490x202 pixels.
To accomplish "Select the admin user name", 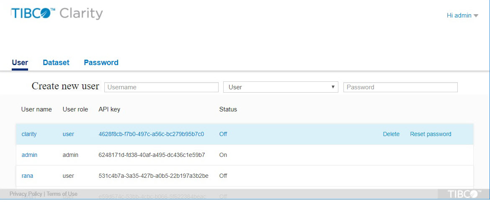I will pyautogui.click(x=29, y=155).
